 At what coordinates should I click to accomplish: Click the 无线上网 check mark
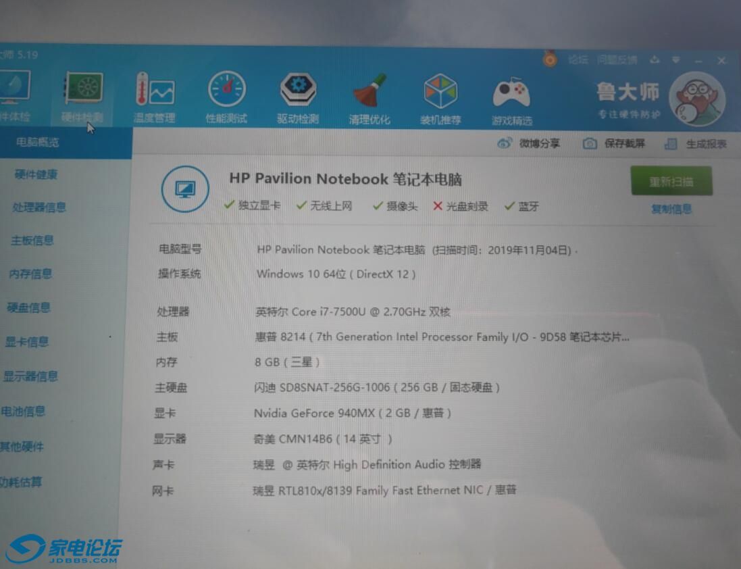301,205
